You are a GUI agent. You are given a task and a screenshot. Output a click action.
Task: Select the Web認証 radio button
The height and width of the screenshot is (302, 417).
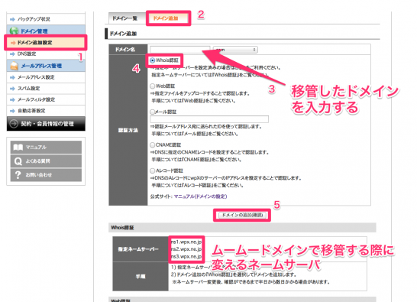click(x=153, y=86)
